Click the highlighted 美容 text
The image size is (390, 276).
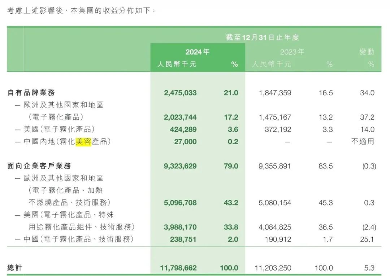(x=83, y=142)
